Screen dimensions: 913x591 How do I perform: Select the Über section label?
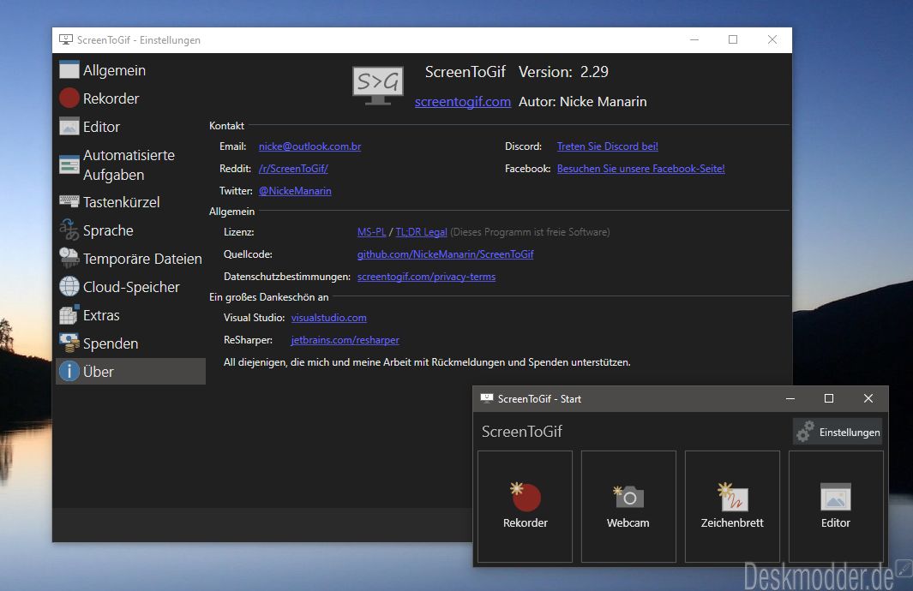pyautogui.click(x=99, y=371)
